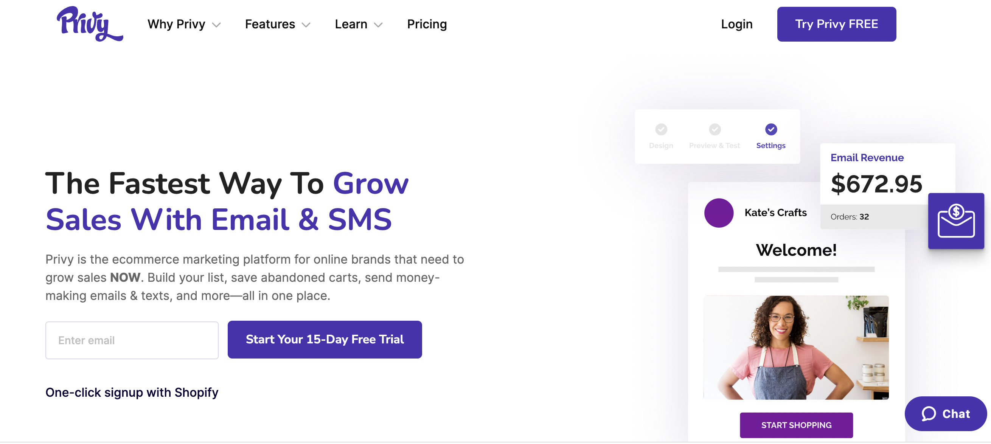Click Start Your 15-Day Free Trial
Image resolution: width=991 pixels, height=444 pixels.
[324, 339]
